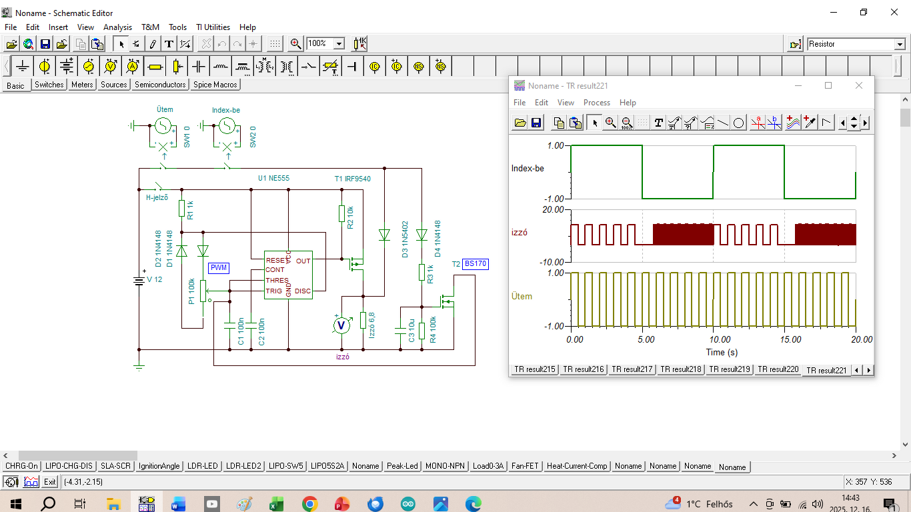This screenshot has height=512, width=911.
Task: Click the add more curves icon
Action: pyautogui.click(x=792, y=123)
